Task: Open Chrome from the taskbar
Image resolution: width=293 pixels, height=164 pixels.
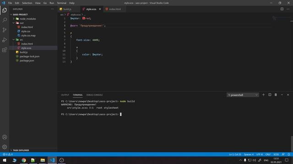Action: click(24, 160)
